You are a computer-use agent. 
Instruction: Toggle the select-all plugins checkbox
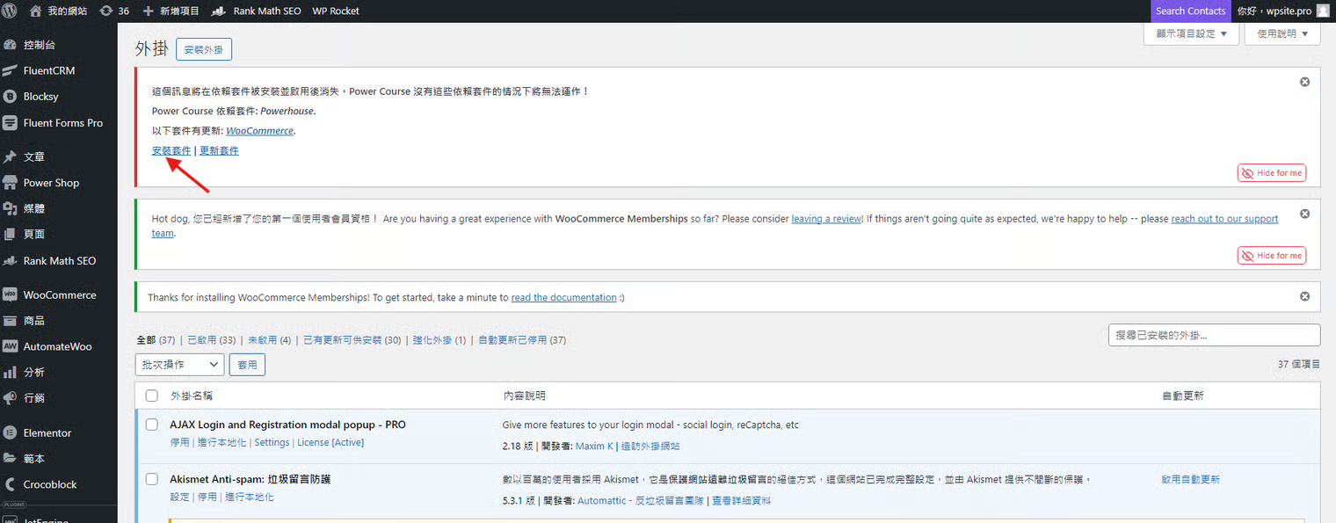click(152, 396)
